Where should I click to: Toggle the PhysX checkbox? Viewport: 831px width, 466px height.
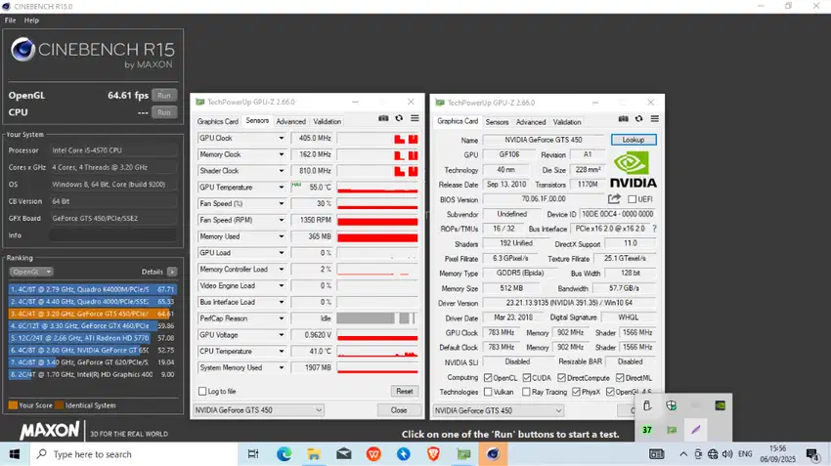pyautogui.click(x=576, y=392)
